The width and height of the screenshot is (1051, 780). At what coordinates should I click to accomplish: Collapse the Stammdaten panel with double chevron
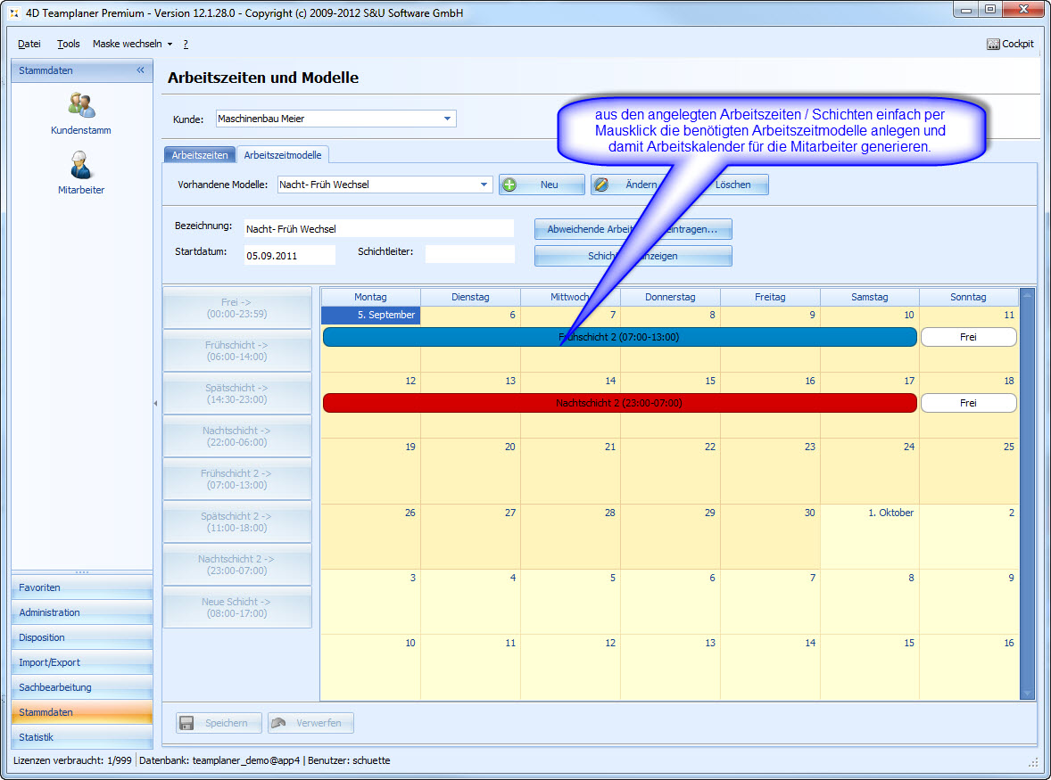click(140, 70)
